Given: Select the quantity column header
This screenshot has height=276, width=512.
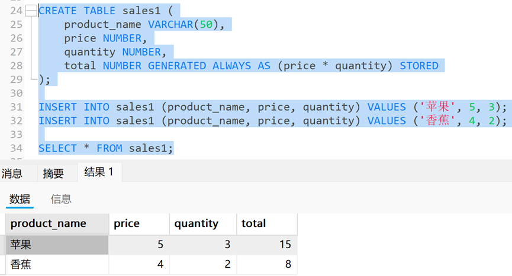Looking at the screenshot, I should click(x=197, y=223).
